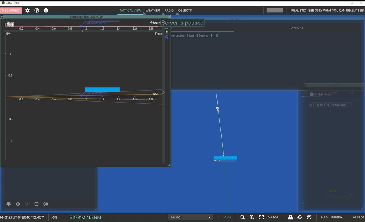Click the REALISTIC mode label
The image size is (365, 222).
pyautogui.click(x=327, y=11)
